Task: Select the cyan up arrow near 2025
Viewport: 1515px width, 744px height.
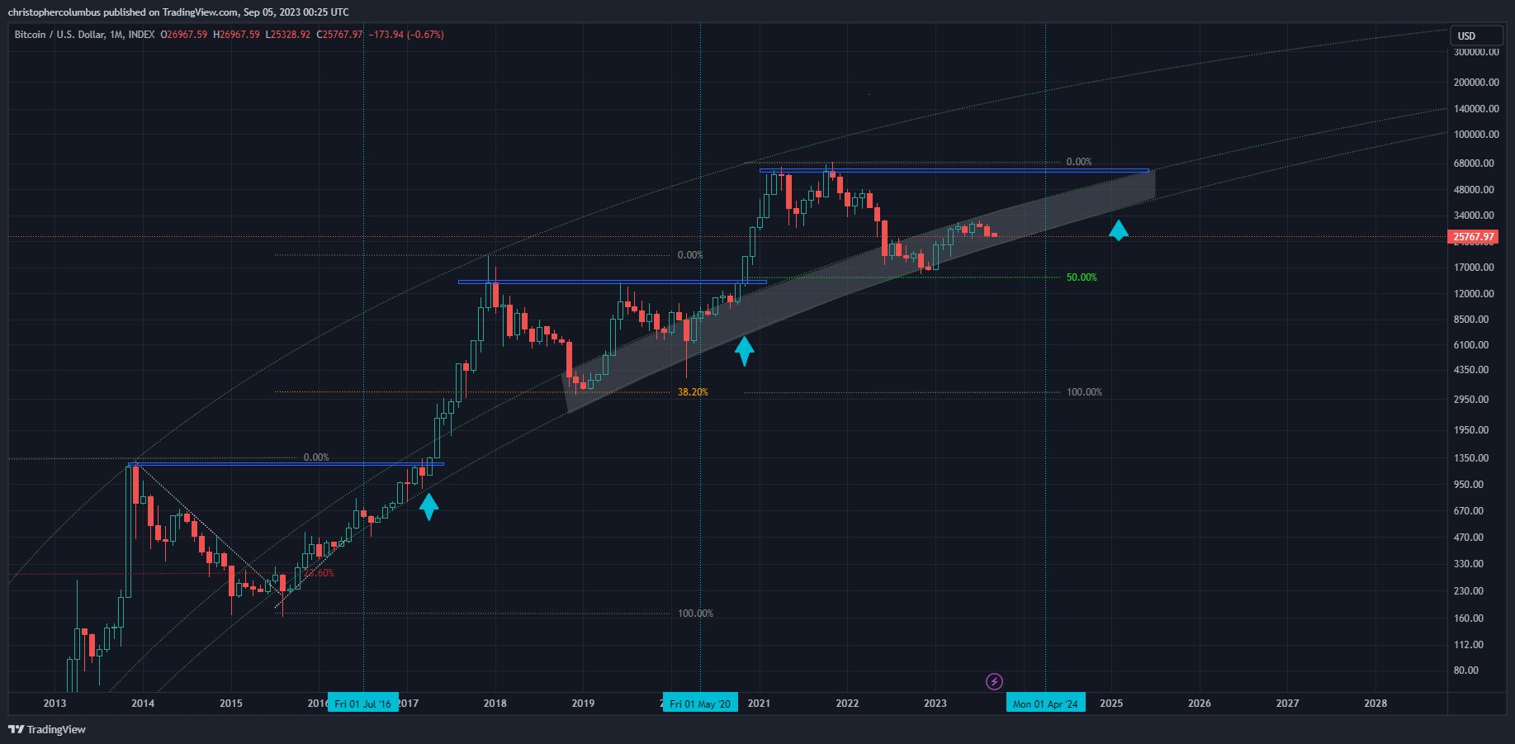Action: tap(1118, 230)
